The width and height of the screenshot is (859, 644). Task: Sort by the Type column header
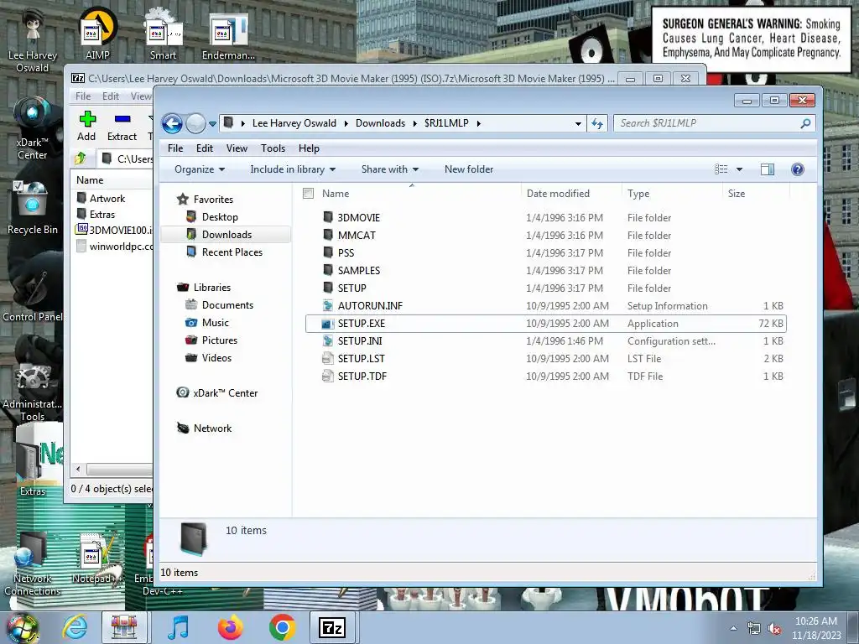tap(638, 194)
